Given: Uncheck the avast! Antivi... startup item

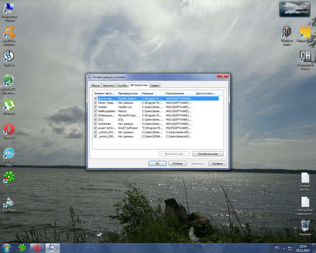Looking at the screenshot, I should [95, 128].
